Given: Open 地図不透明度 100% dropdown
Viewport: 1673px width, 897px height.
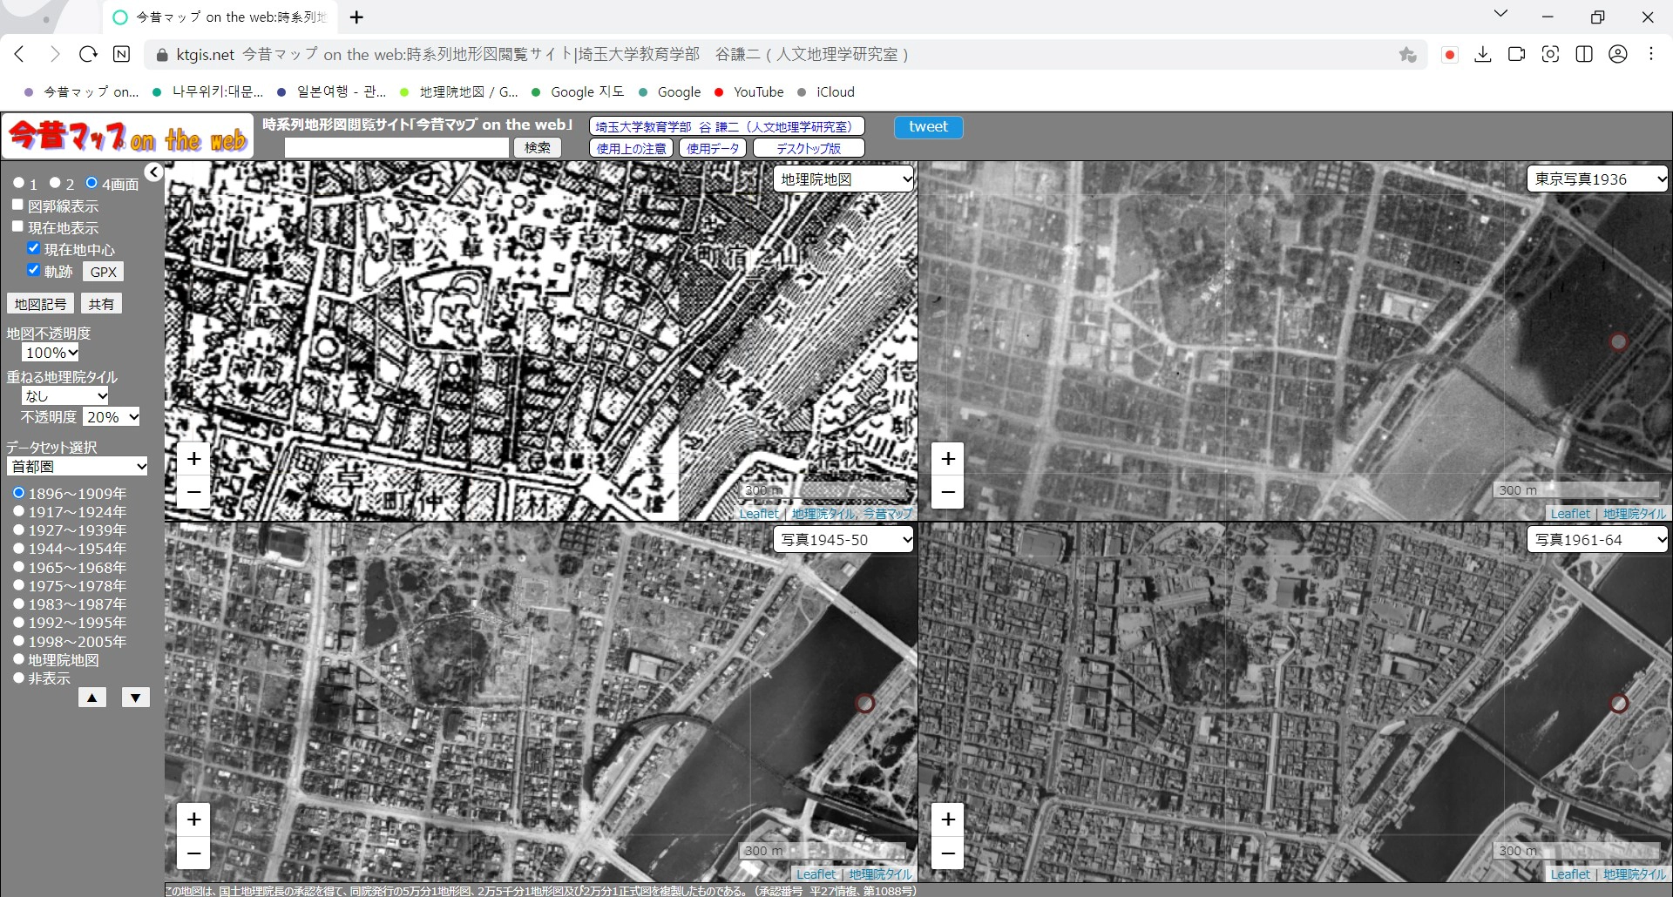Looking at the screenshot, I should [51, 353].
